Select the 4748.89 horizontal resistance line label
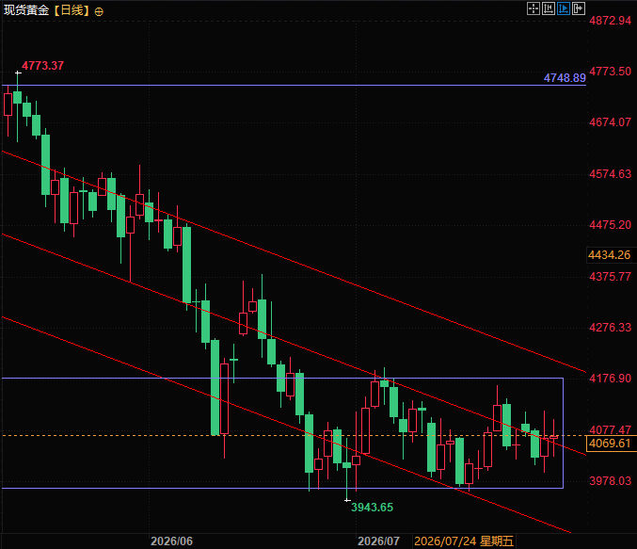Screen dimensions: 637x549 pos(565,77)
